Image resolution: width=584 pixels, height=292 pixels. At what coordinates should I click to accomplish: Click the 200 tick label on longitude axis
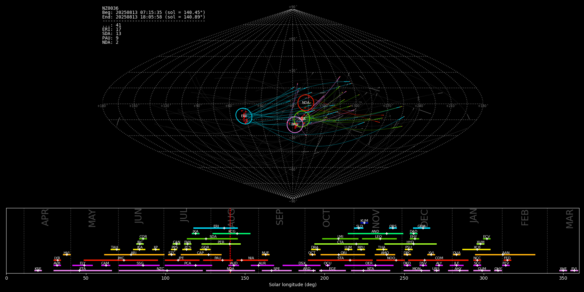point(324,278)
